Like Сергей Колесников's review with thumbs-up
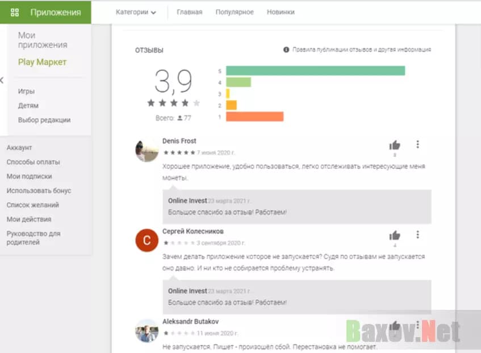 [x=395, y=235]
